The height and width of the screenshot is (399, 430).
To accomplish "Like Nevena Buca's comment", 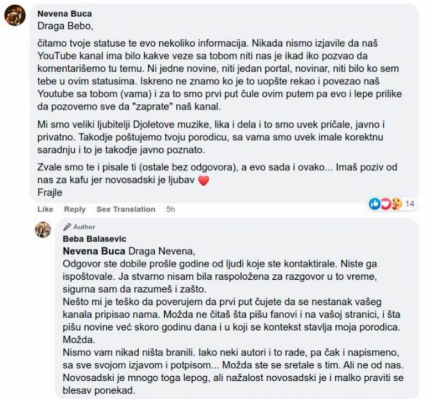I will pyautogui.click(x=45, y=209).
